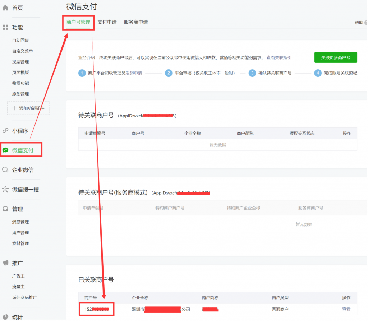Open 自定义菜单 menu item
Viewport: 368px width, 321px height.
point(23,51)
